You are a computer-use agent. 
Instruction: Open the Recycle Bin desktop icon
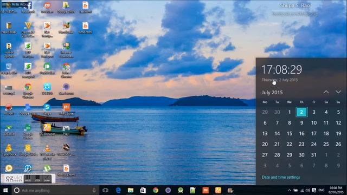[9, 68]
